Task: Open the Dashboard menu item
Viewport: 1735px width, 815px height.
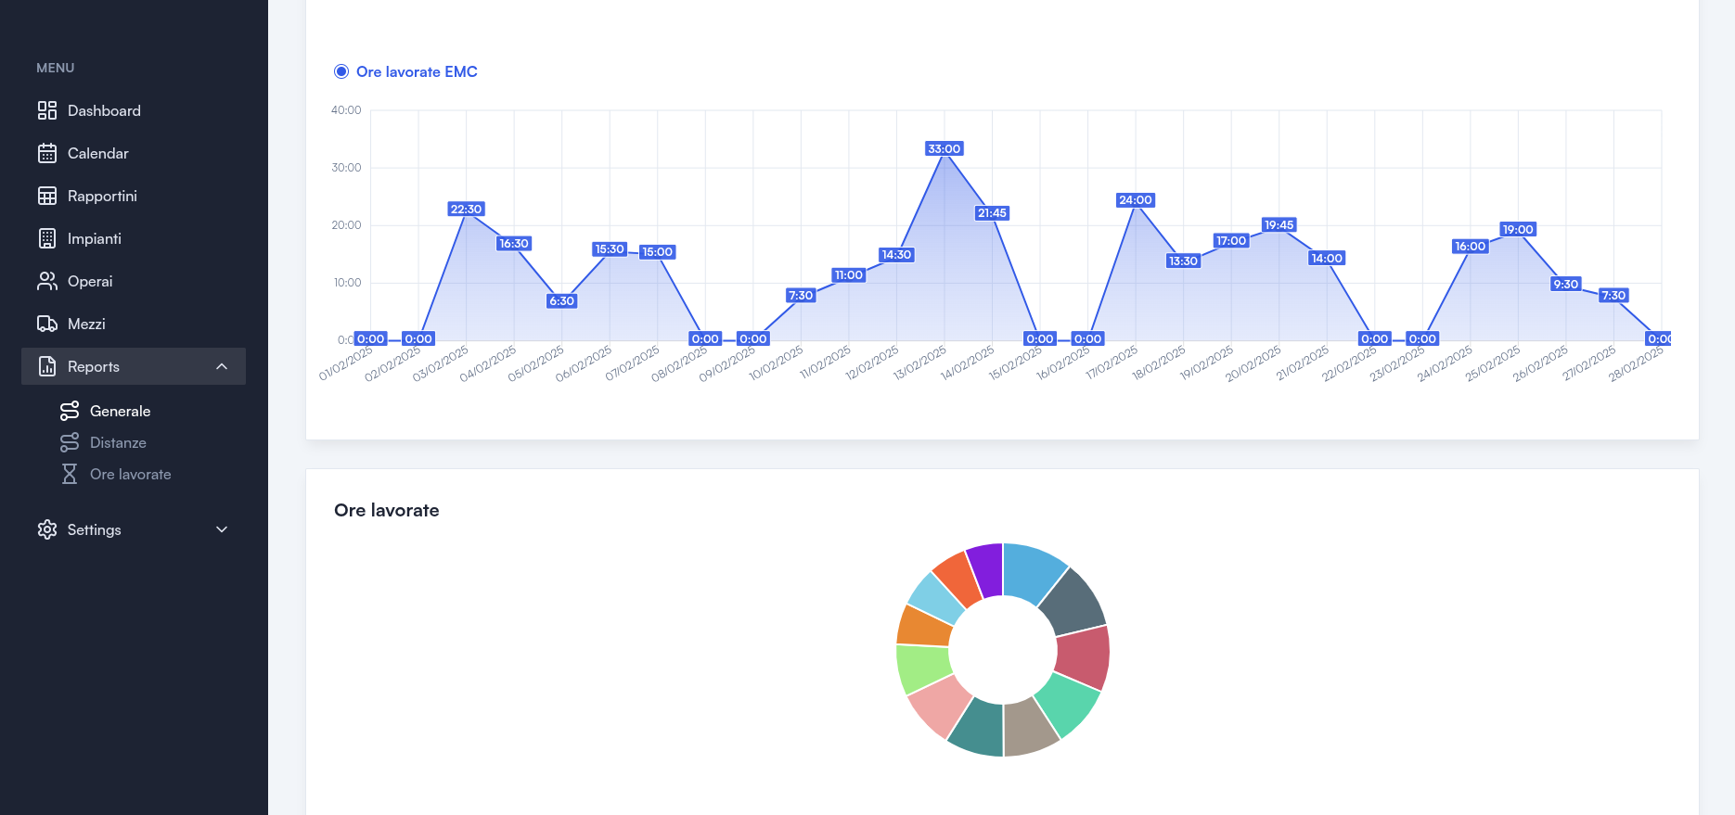Action: pos(134,110)
